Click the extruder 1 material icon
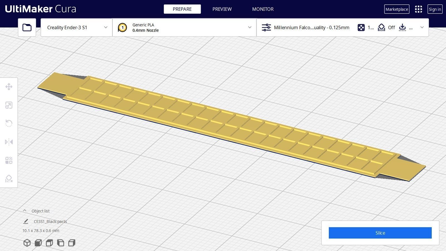The width and height of the screenshot is (446, 251). click(122, 27)
